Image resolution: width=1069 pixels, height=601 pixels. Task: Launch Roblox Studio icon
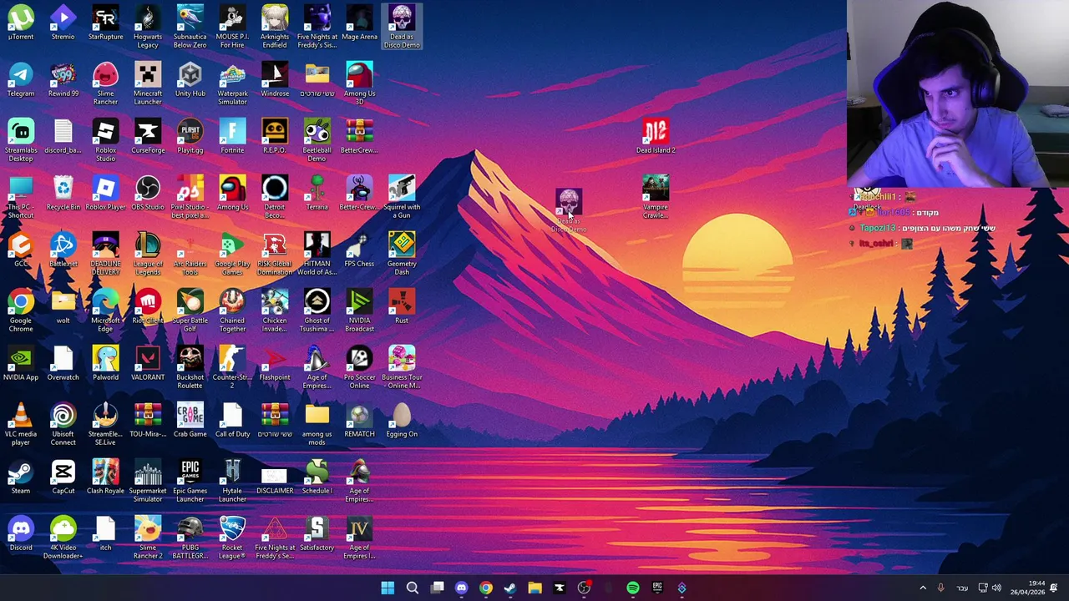pyautogui.click(x=105, y=140)
